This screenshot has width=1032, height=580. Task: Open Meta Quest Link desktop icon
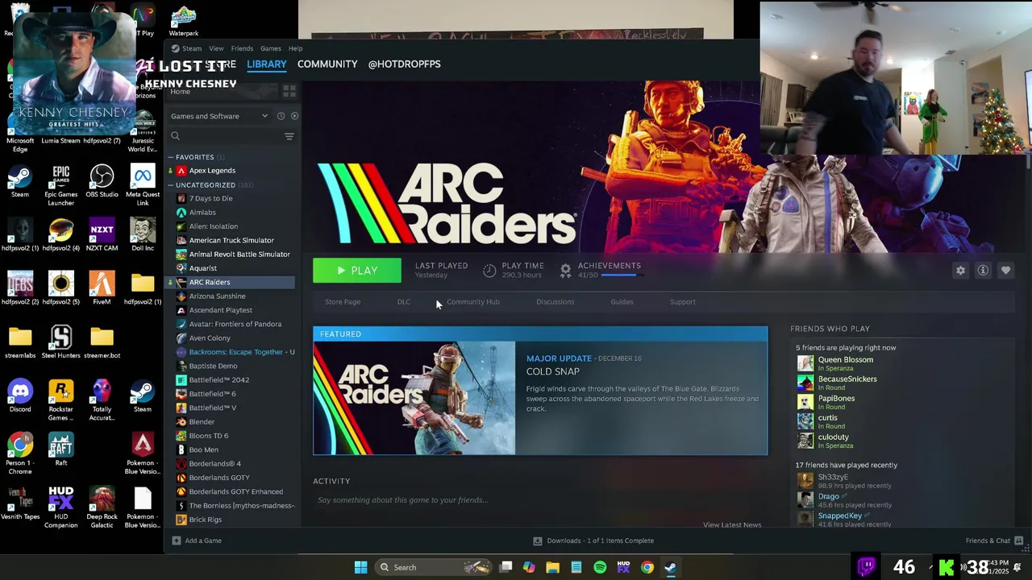[x=143, y=184]
